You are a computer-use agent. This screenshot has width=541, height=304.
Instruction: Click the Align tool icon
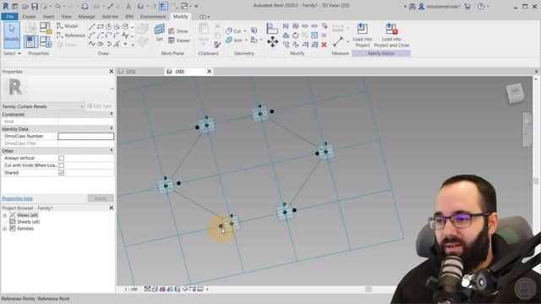[x=272, y=28]
